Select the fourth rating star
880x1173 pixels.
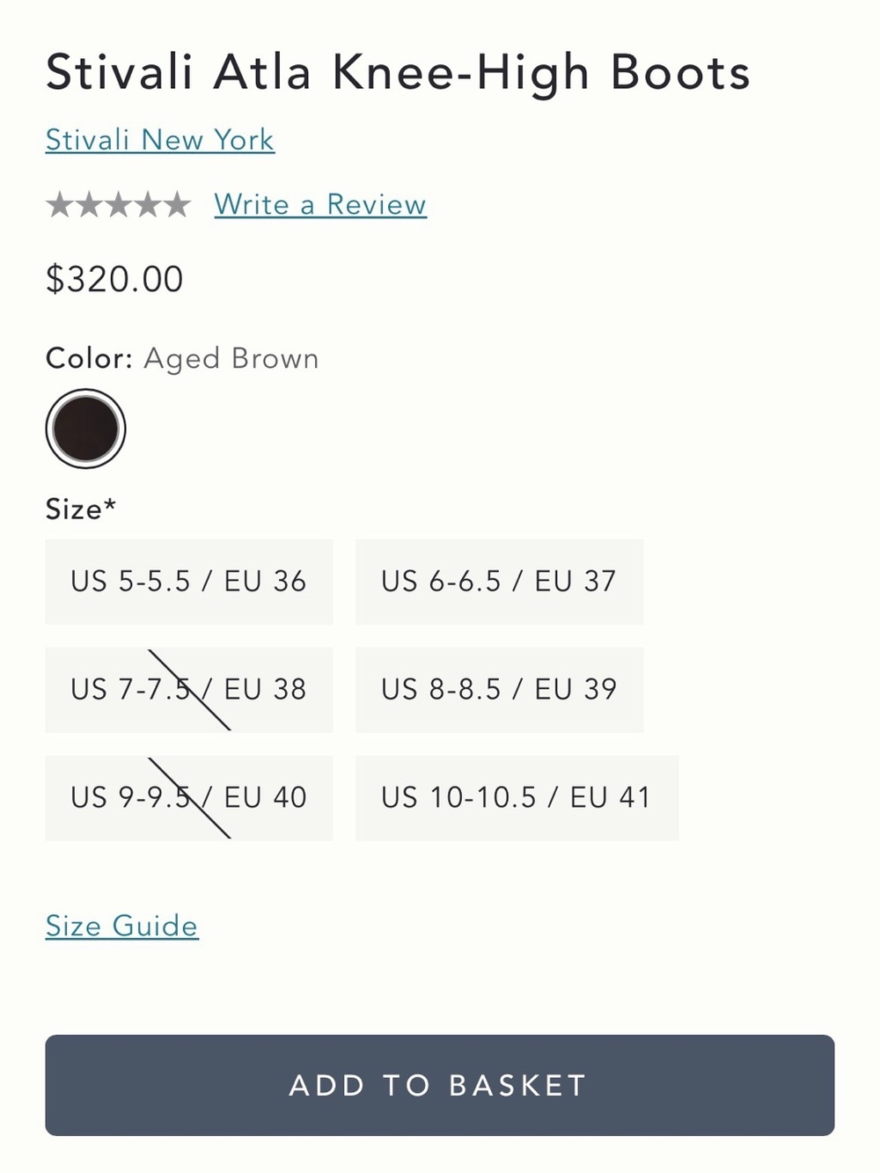(x=147, y=204)
